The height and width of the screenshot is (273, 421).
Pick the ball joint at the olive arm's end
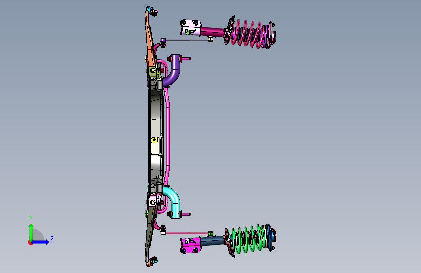[x=153, y=261]
